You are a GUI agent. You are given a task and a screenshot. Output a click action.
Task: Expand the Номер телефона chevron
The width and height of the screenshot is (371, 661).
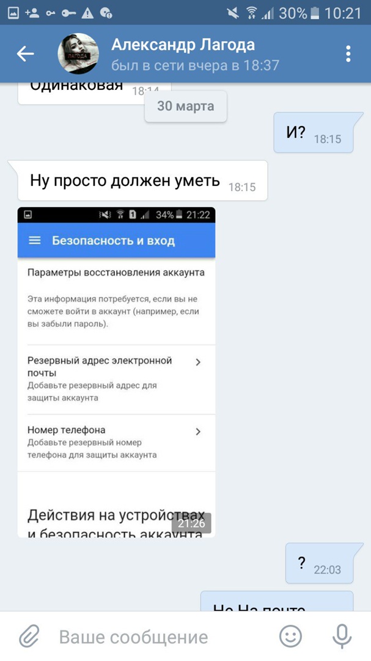tap(198, 431)
